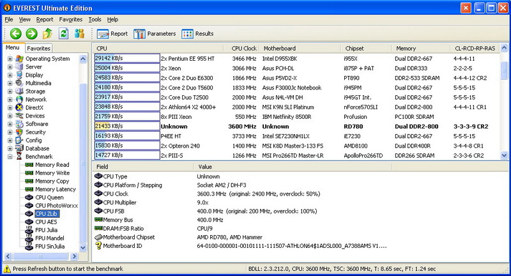Viewport: 511px width, 276px height.
Task: Expand the DirectX tree node
Action: pyautogui.click(x=10, y=107)
